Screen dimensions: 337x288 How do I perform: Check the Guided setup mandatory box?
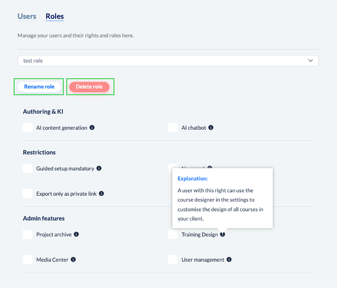pyautogui.click(x=28, y=169)
